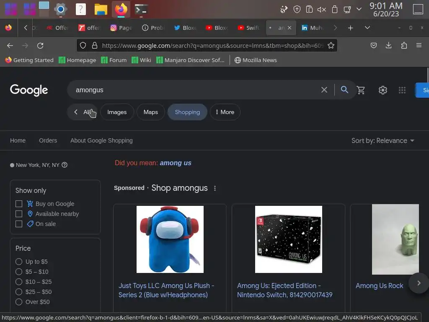The image size is (429, 322).
Task: Open the system settings taskbar icon
Action: click(60, 9)
